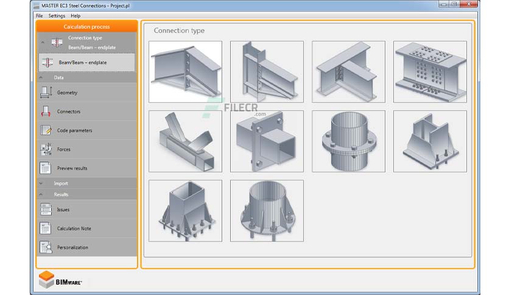Image resolution: width=509 pixels, height=295 pixels.
Task: Collapse the Data section chevron
Action: 41,77
